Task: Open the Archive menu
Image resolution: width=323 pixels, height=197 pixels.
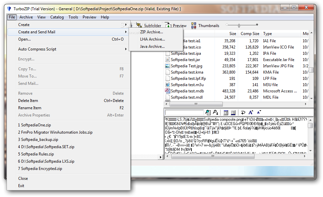Action: 26,17
